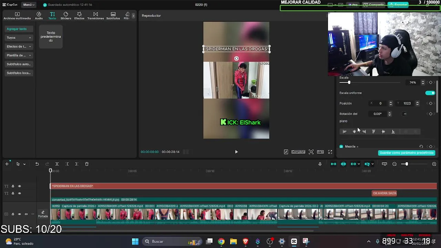Open selection tool mode dropdown

tap(24, 164)
